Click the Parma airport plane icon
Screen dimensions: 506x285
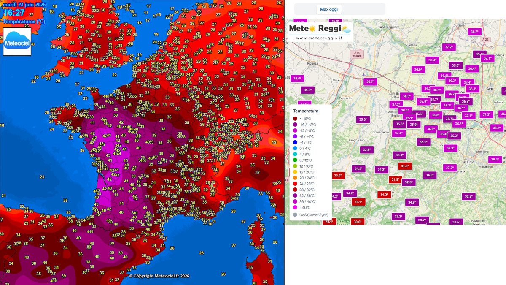click(364, 75)
